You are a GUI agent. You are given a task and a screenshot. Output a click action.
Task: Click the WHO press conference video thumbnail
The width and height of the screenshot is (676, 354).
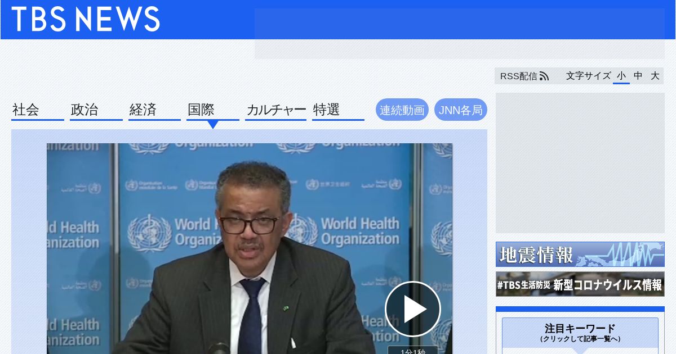pyautogui.click(x=250, y=248)
